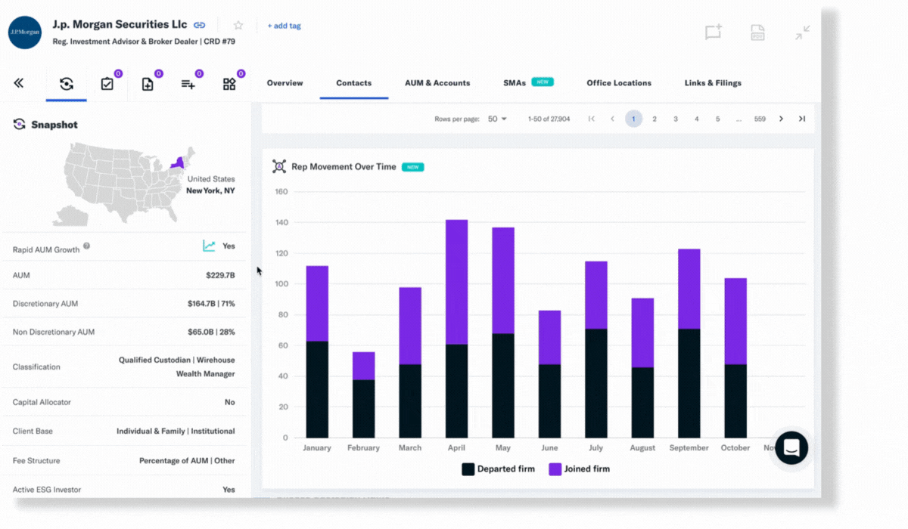Switch to the Overview tab

tap(285, 83)
